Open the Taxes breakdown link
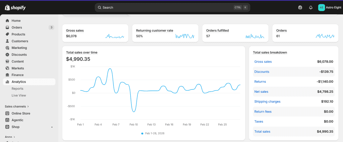This screenshot has width=343, height=142. pos(259,122)
